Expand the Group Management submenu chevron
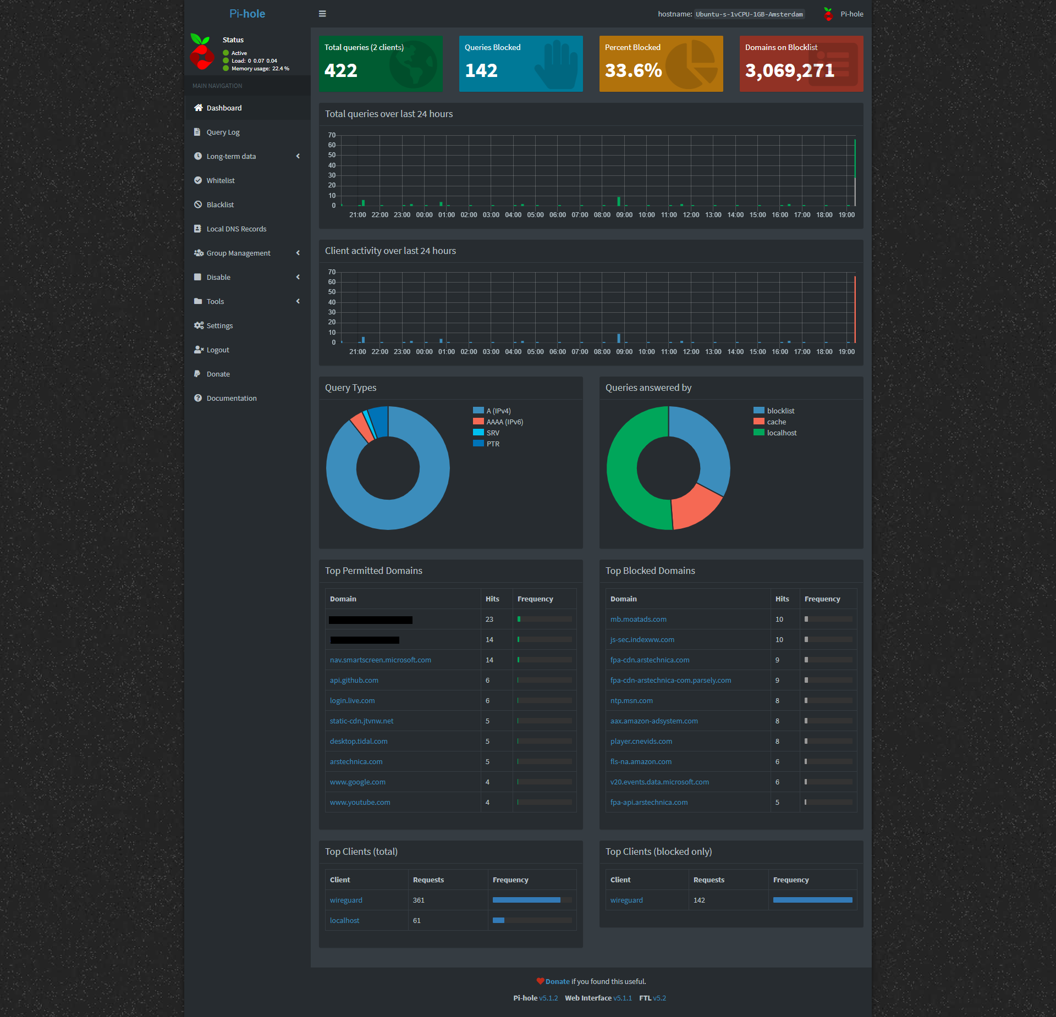Viewport: 1056px width, 1017px height. tap(298, 253)
